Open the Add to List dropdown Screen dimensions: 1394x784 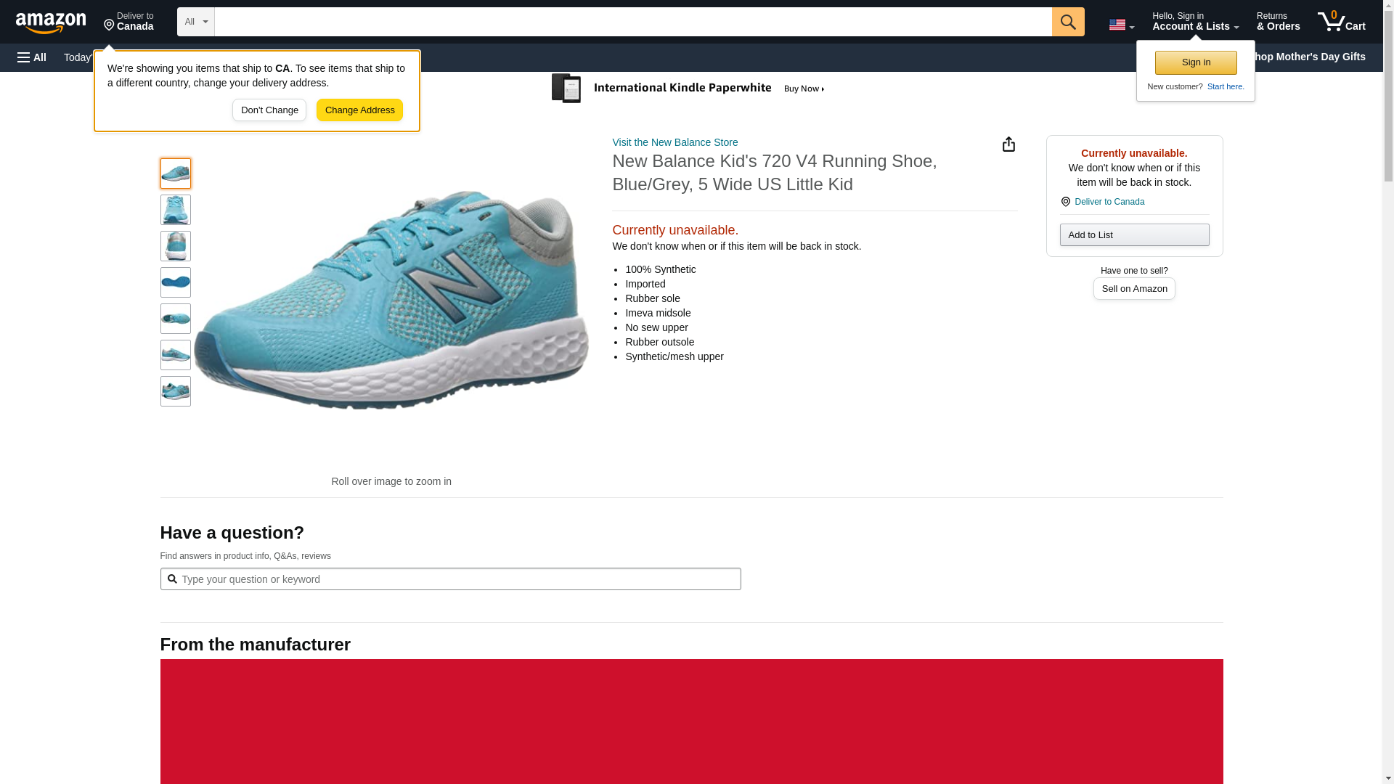coord(1133,234)
